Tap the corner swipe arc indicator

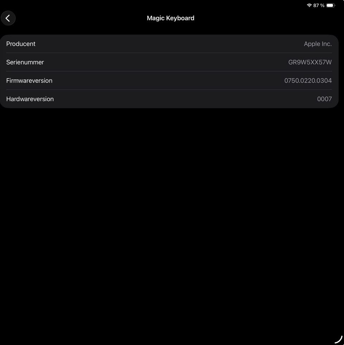click(339, 340)
